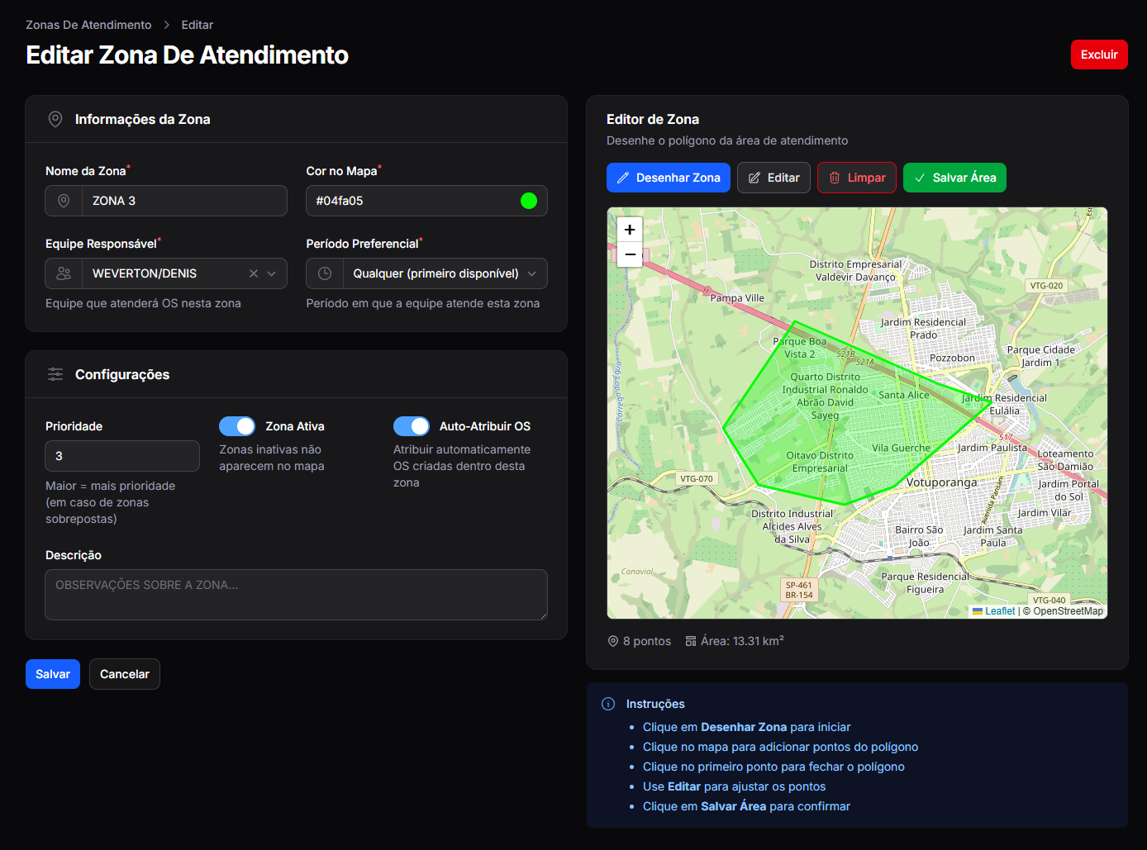Image resolution: width=1147 pixels, height=850 pixels.
Task: Zoom in on the map
Action: [630, 230]
